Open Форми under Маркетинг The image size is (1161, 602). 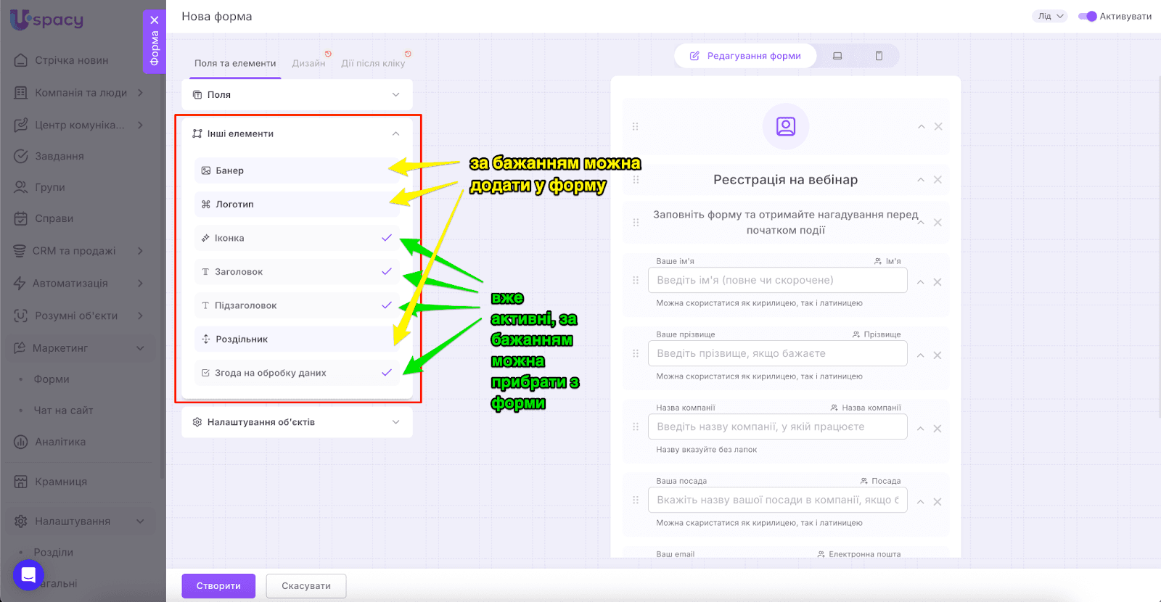click(52, 379)
